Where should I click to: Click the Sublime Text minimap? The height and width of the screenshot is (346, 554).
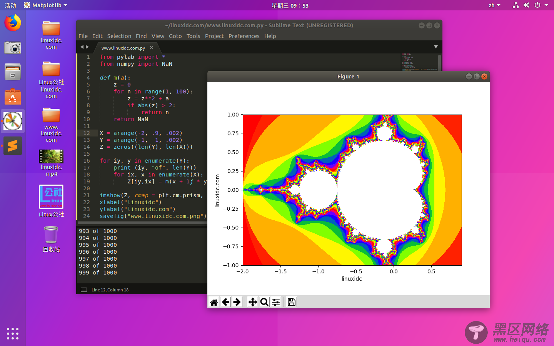(419, 62)
